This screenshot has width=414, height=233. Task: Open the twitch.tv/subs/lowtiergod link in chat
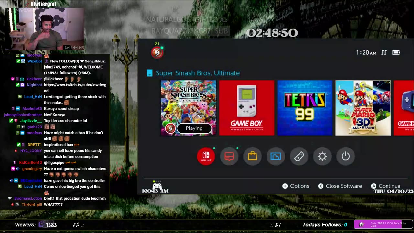[x=75, y=88]
